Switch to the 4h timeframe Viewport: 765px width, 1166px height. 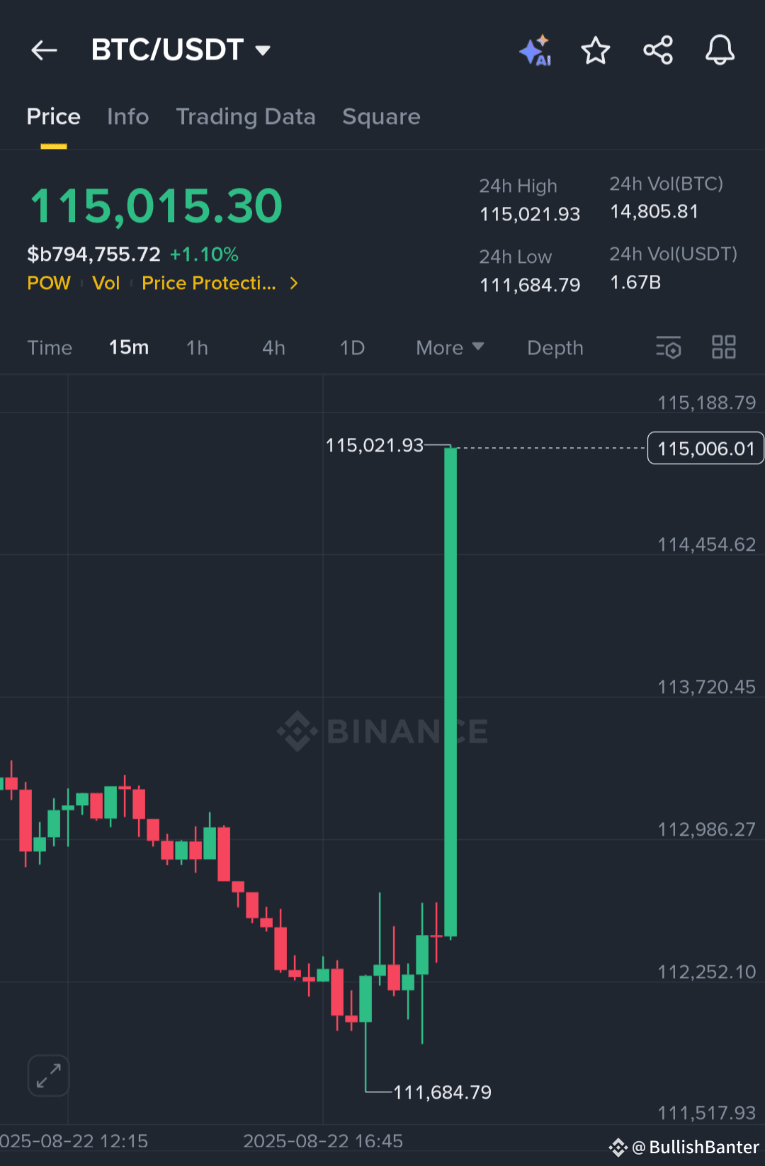point(273,347)
